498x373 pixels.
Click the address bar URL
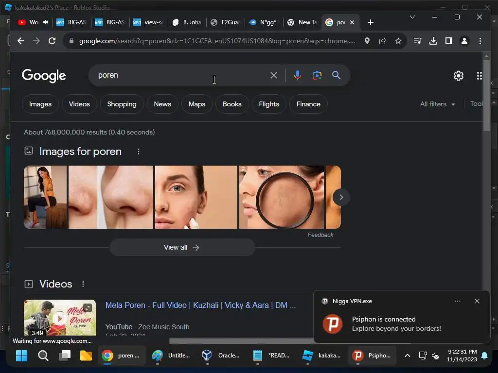[x=217, y=41]
